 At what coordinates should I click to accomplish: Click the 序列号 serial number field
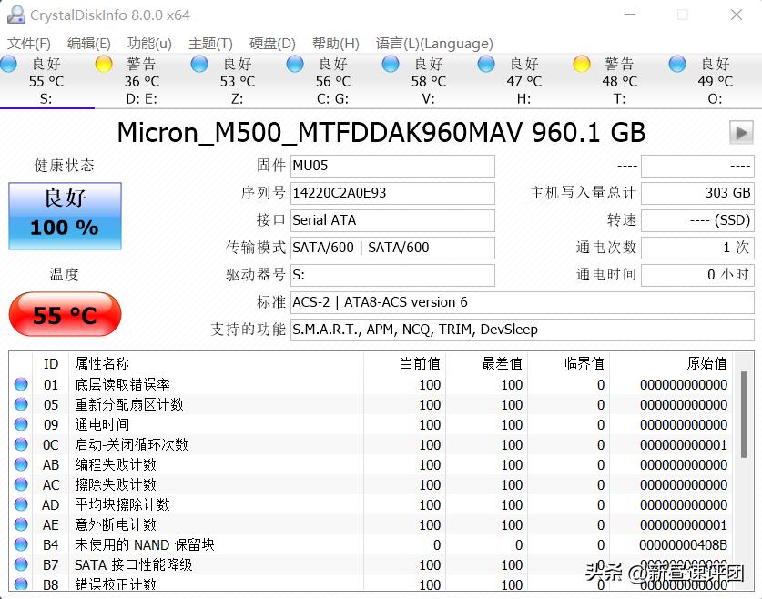pos(391,193)
